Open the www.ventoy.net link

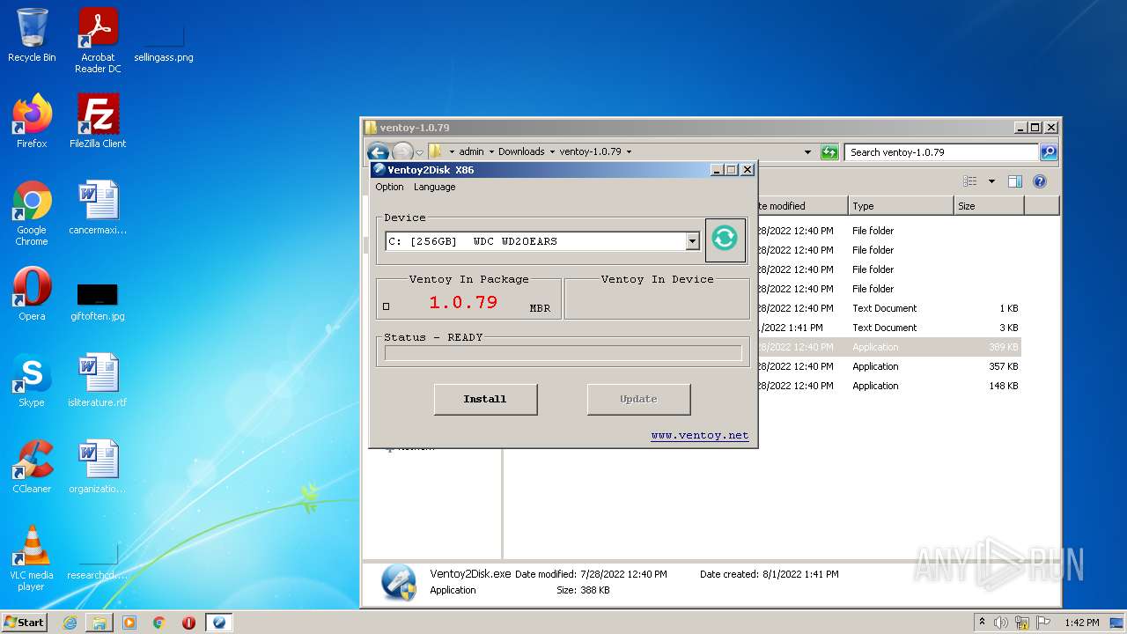coord(700,435)
